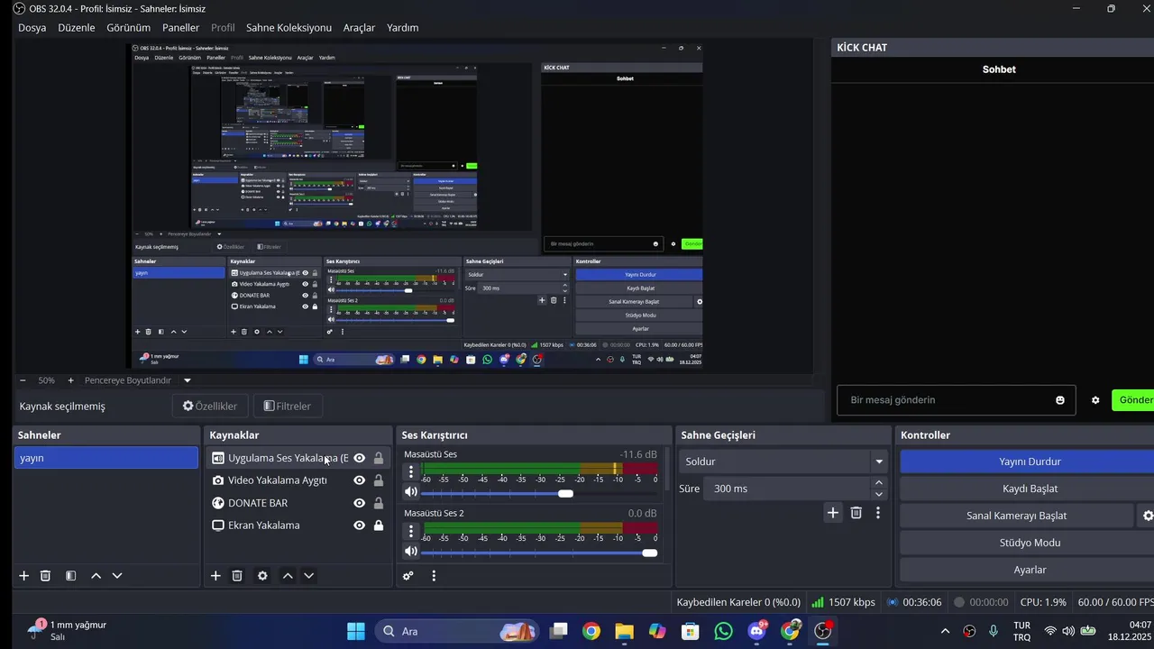1154x649 pixels.
Task: Move source down in Kaynaklar panel
Action: (308, 576)
